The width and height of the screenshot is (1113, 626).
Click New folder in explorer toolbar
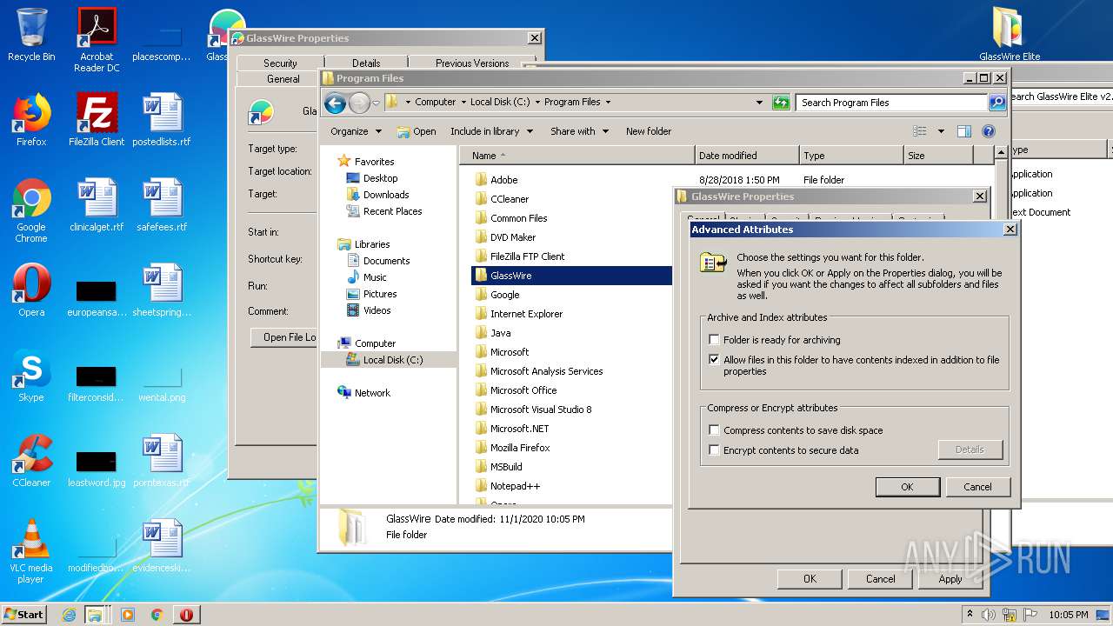(649, 131)
